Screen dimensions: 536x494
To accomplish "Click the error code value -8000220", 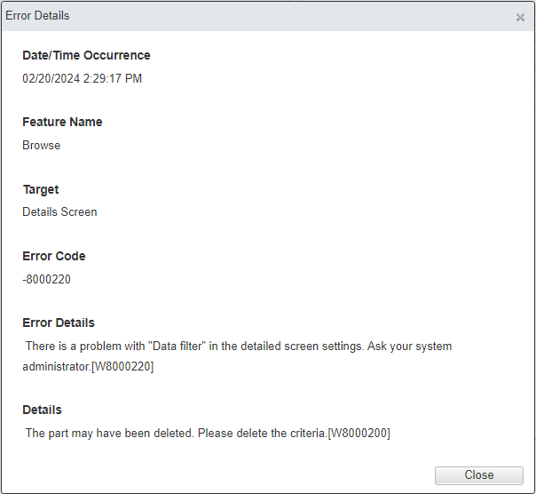I will (x=46, y=279).
